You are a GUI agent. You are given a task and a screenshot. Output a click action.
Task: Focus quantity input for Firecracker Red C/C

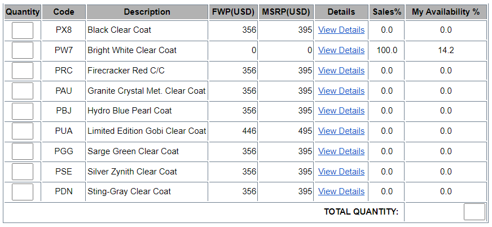coord(23,71)
